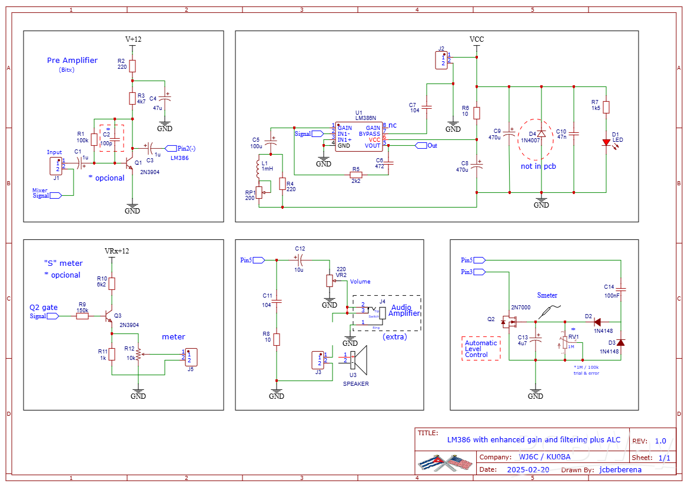Select the LM386N IC symbol U1
Screen dimensions: 688x487
(x=358, y=135)
